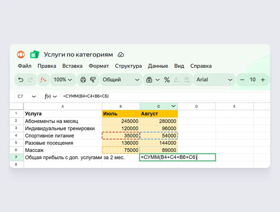Image resolution: width=280 pixels, height=212 pixels.
Task: Apply percent number format
Action: point(167,80)
